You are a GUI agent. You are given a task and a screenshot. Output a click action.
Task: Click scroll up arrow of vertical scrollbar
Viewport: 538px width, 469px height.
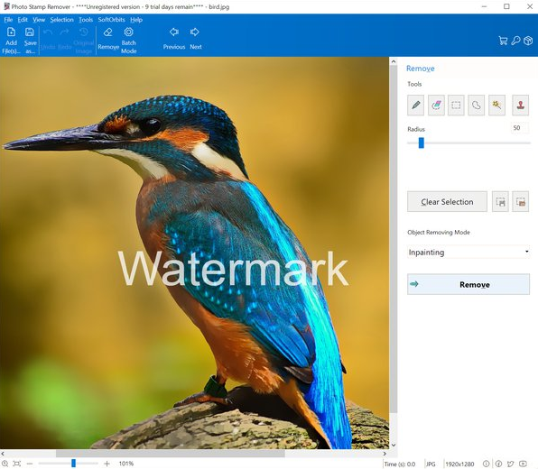coord(394,61)
